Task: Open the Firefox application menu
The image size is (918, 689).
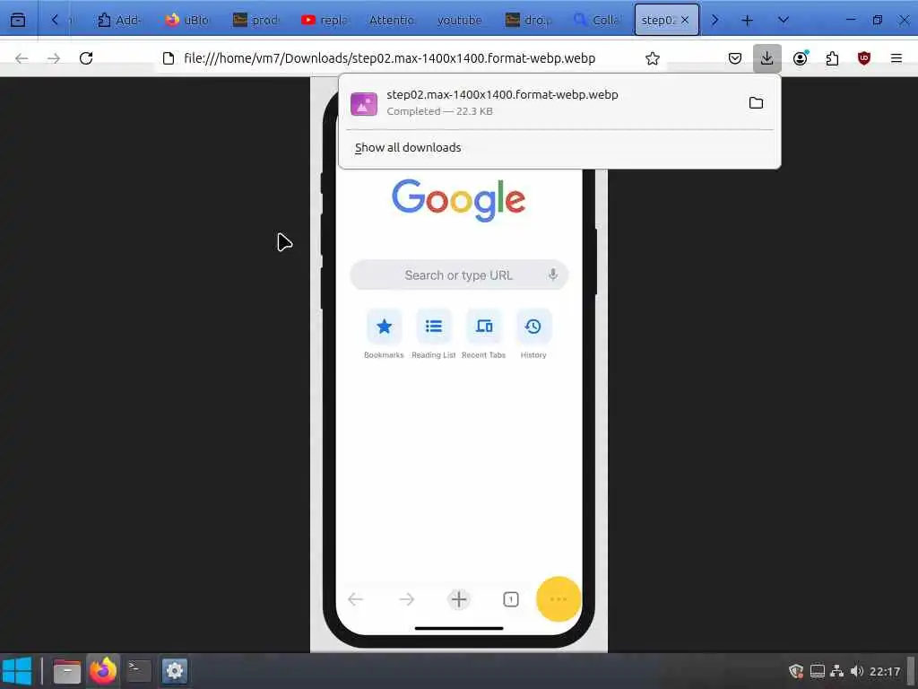Action: tap(896, 58)
